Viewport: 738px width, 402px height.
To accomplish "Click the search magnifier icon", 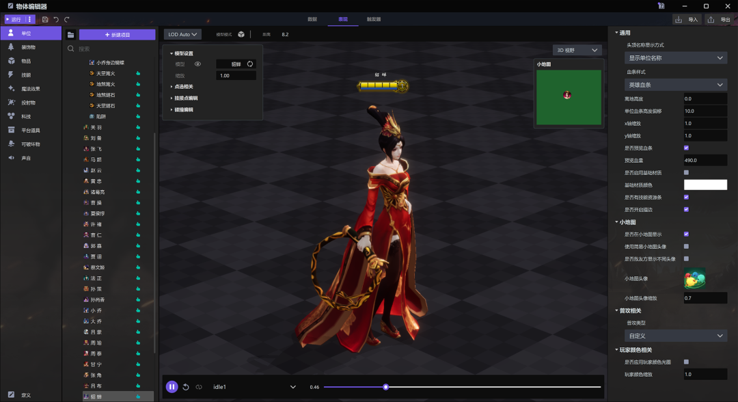I will click(70, 49).
